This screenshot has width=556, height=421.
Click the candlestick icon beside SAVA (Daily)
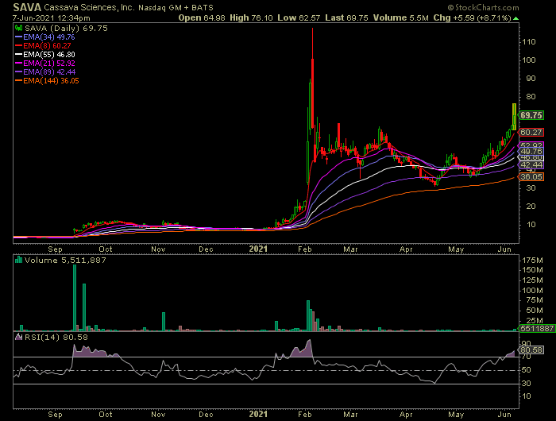(18, 28)
